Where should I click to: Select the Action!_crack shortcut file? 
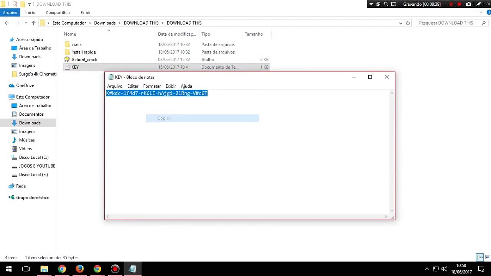[84, 59]
